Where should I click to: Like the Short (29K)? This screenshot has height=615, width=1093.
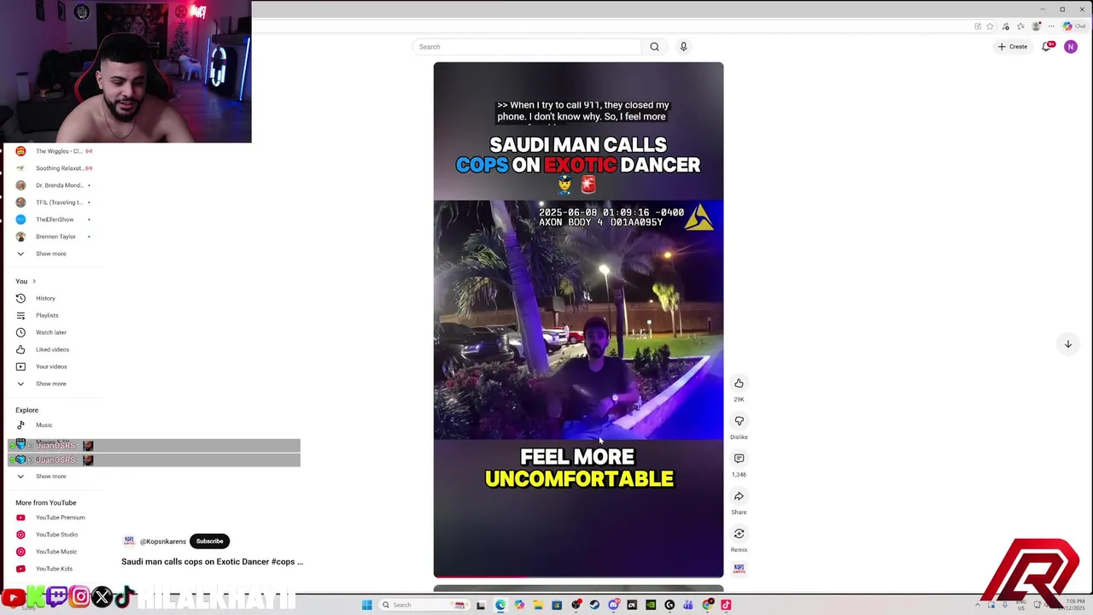tap(739, 384)
